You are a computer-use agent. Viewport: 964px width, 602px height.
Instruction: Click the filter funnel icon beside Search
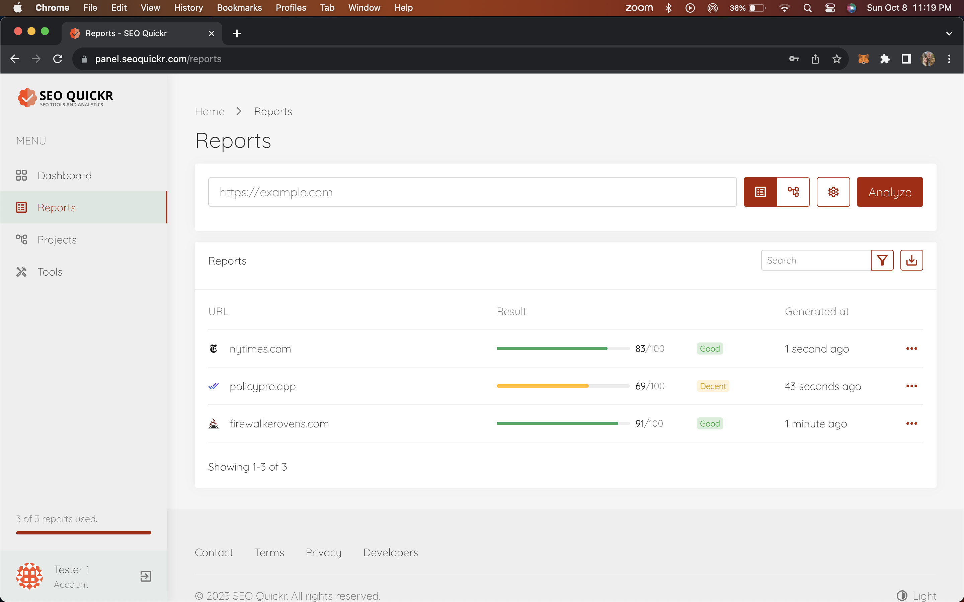point(882,261)
